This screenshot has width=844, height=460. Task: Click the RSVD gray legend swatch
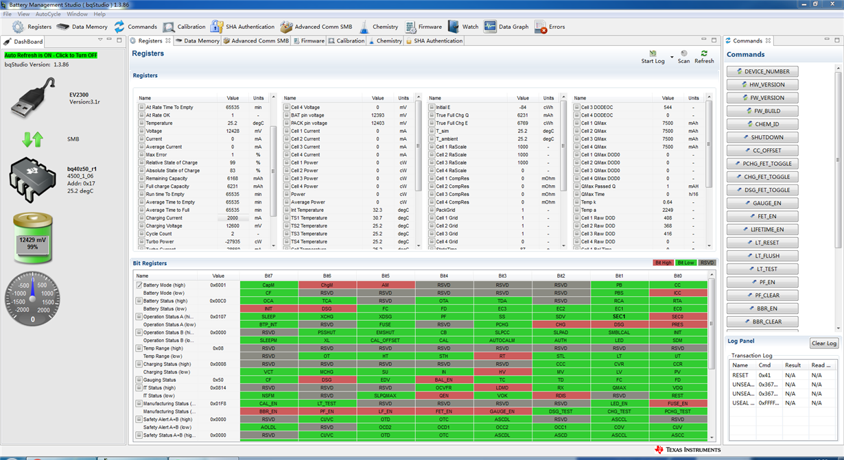[x=707, y=263]
